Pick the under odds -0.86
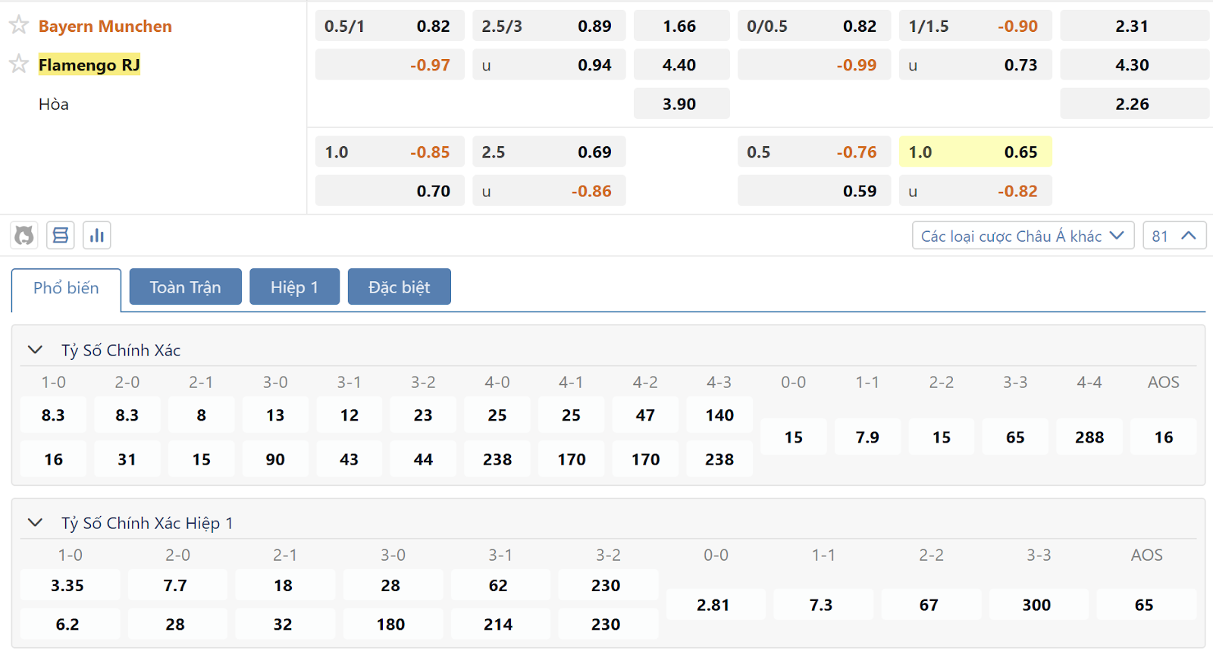Viewport: 1213px width, 651px height. point(549,191)
